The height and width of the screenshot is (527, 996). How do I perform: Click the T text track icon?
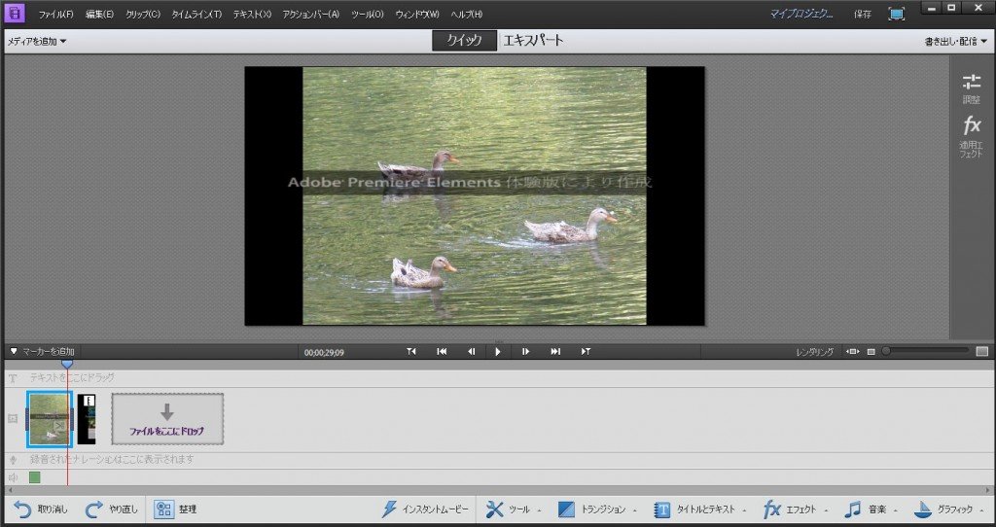[12, 378]
